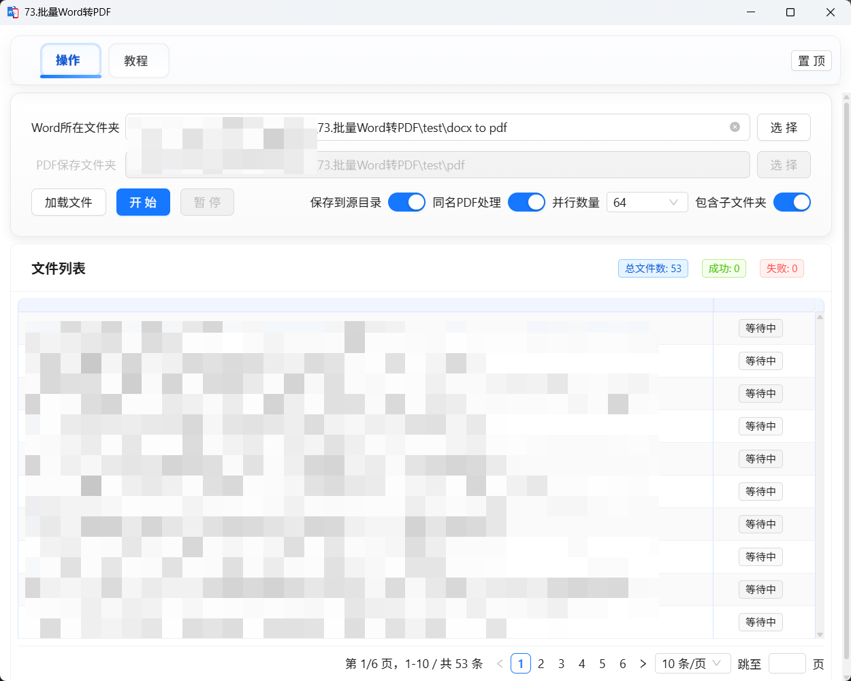Click the 跳至 page number input
The width and height of the screenshot is (851, 681).
(786, 663)
